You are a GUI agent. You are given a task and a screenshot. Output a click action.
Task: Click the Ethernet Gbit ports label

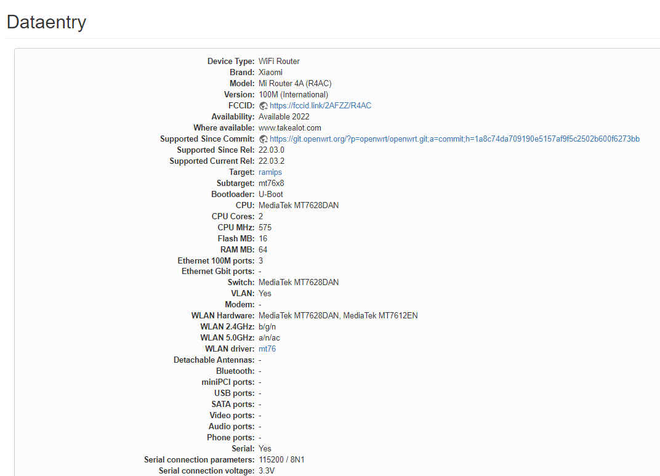218,272
